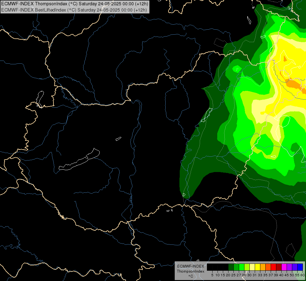Click the violet 50-55 legend swatch
This screenshot has width=306, height=281.
point(295,267)
